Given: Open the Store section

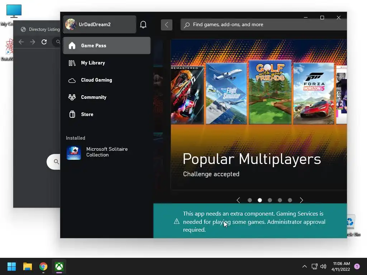Looking at the screenshot, I should pyautogui.click(x=107, y=114).
